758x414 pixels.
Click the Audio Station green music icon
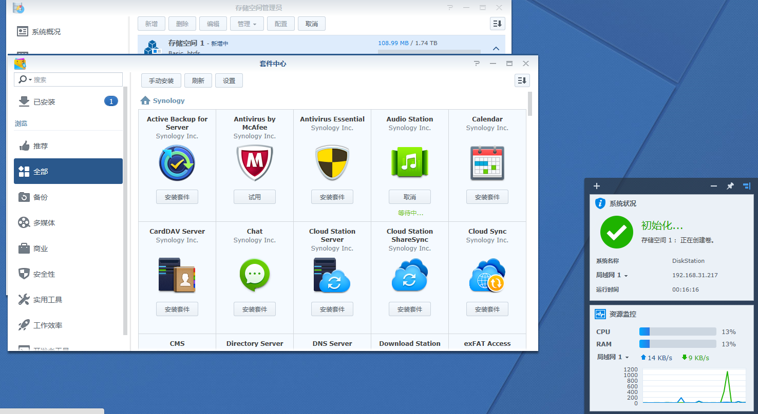409,162
